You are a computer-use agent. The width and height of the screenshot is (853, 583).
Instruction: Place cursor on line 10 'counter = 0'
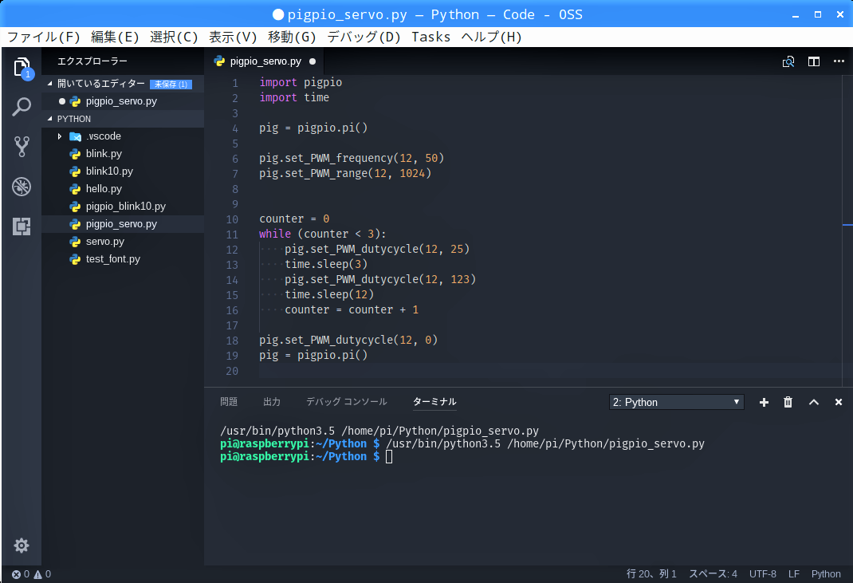coord(294,219)
